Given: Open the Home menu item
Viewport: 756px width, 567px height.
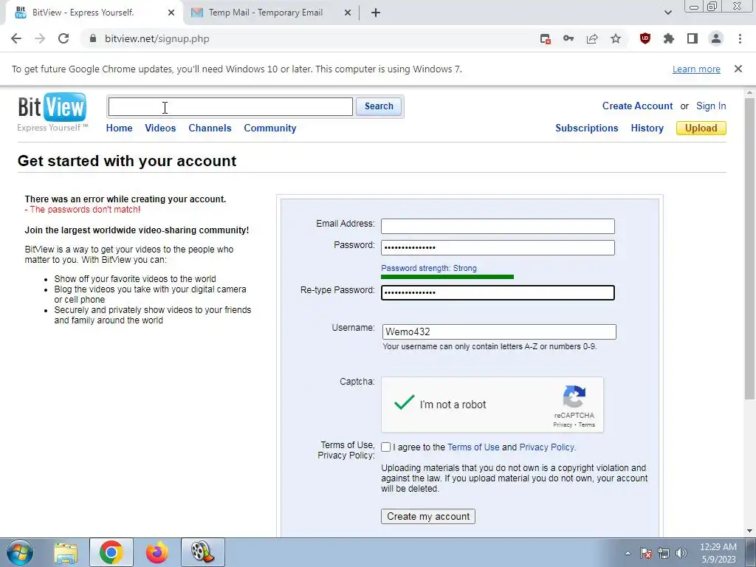Looking at the screenshot, I should [119, 128].
